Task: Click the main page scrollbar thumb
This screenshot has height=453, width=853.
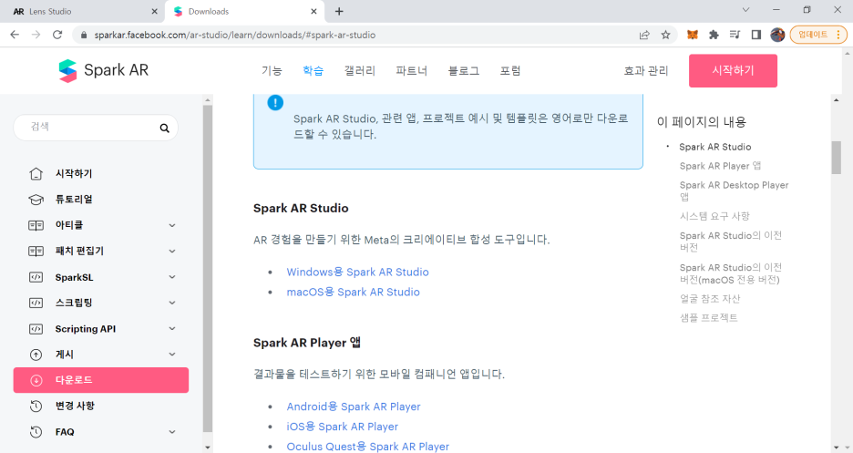Action: (836, 158)
